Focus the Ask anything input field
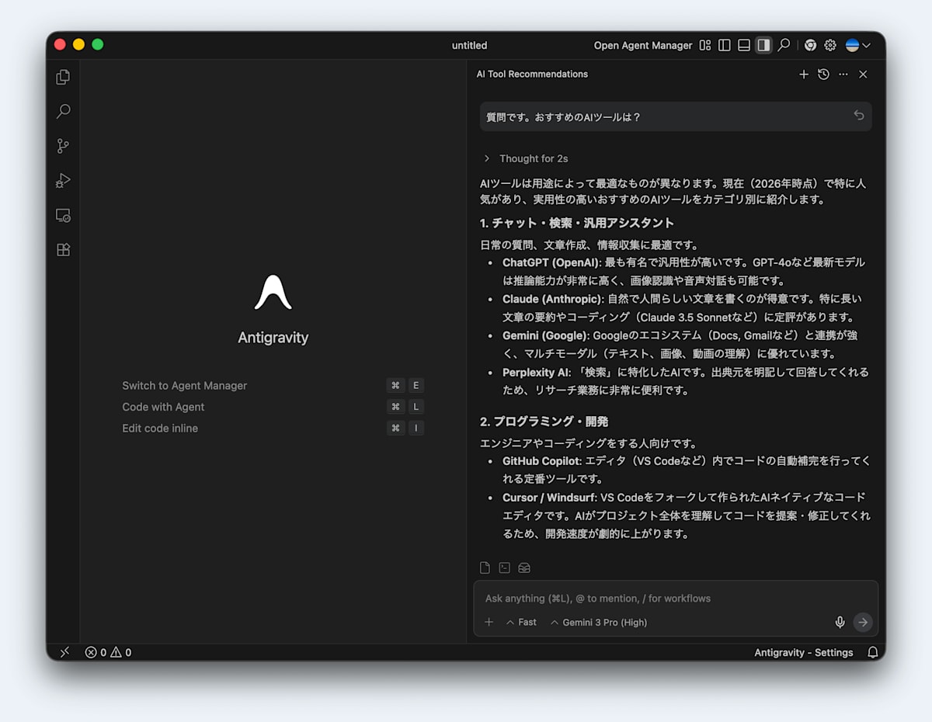The image size is (932, 722). coord(676,599)
